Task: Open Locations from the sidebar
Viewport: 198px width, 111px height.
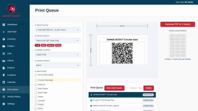Action: (12, 75)
